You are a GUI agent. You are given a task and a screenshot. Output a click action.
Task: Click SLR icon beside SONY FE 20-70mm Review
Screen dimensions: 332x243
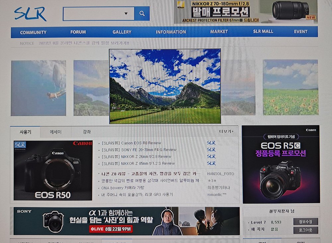[211, 150]
